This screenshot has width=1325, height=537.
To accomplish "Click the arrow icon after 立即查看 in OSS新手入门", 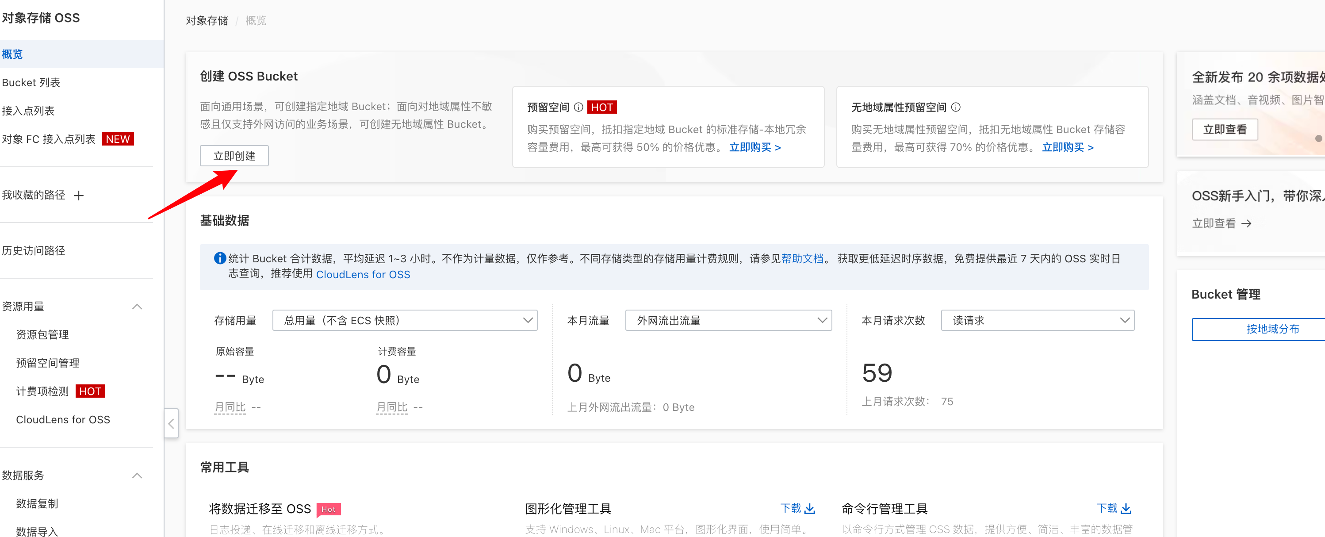I will pos(1246,223).
